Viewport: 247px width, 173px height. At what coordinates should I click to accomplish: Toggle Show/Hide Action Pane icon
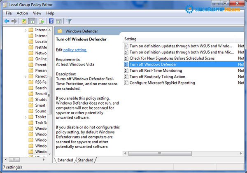(59, 21)
